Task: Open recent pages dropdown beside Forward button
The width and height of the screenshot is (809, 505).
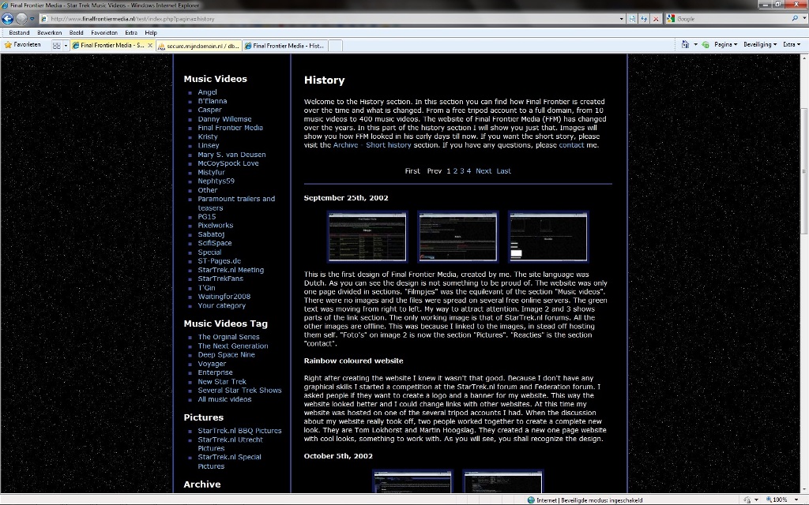Action: click(x=32, y=19)
